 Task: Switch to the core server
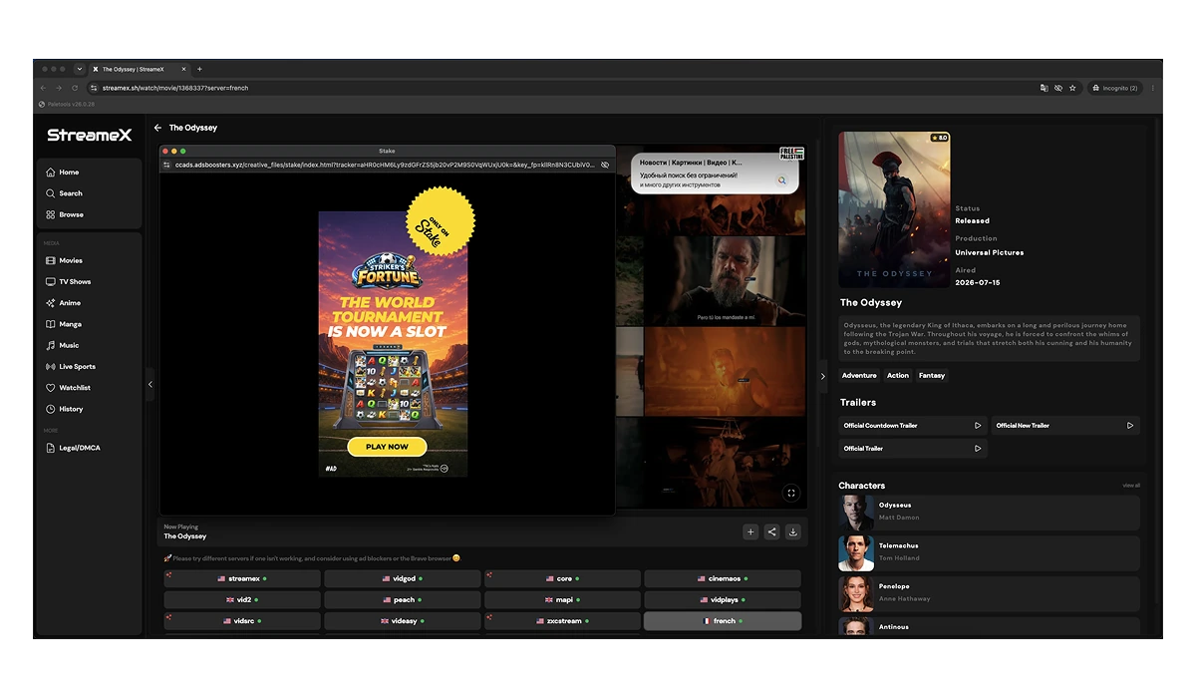pos(562,578)
